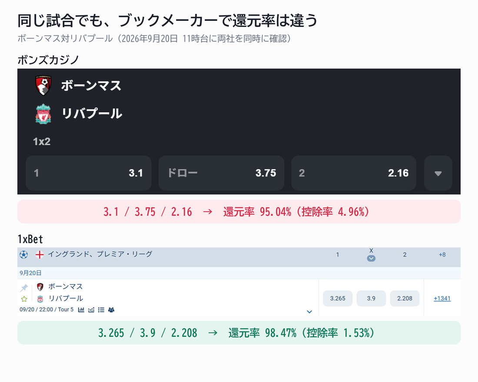Open the people group icon under match
Image resolution: width=478 pixels, height=382 pixels.
click(111, 310)
